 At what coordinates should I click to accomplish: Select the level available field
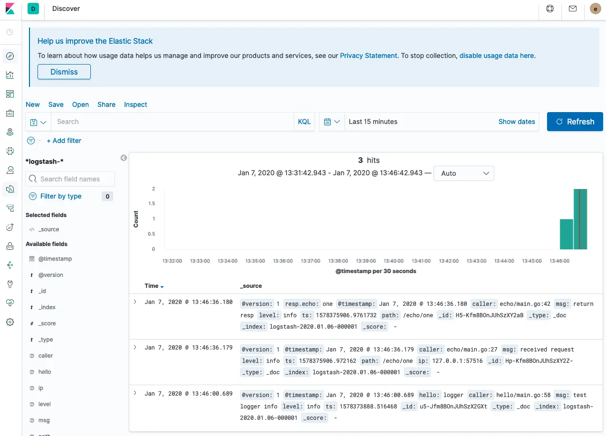tap(44, 404)
